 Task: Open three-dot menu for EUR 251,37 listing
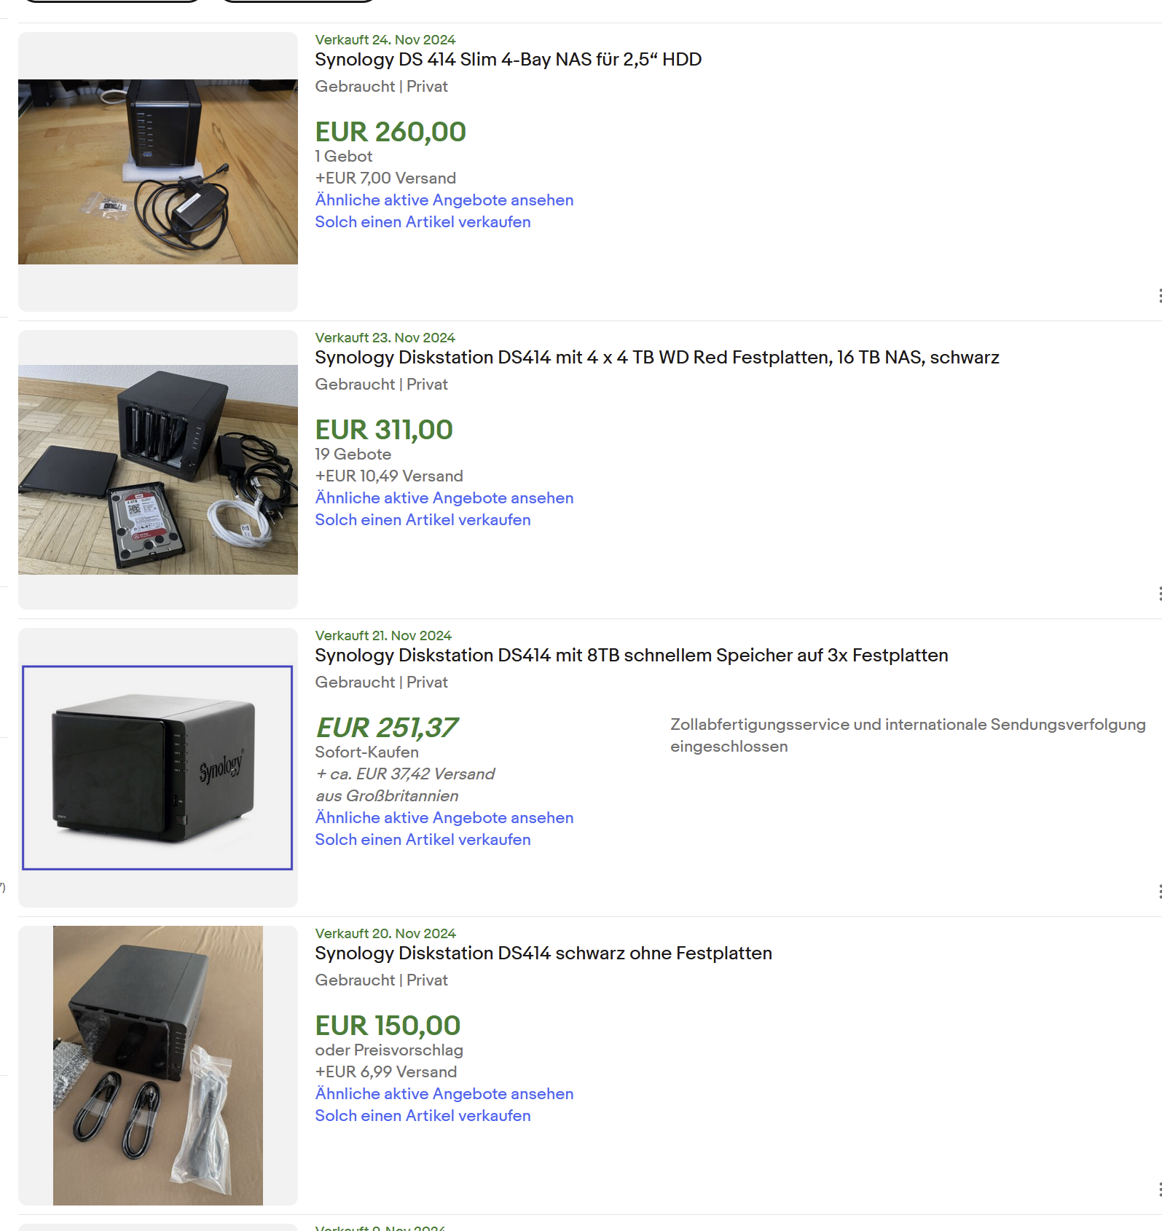tap(1159, 892)
